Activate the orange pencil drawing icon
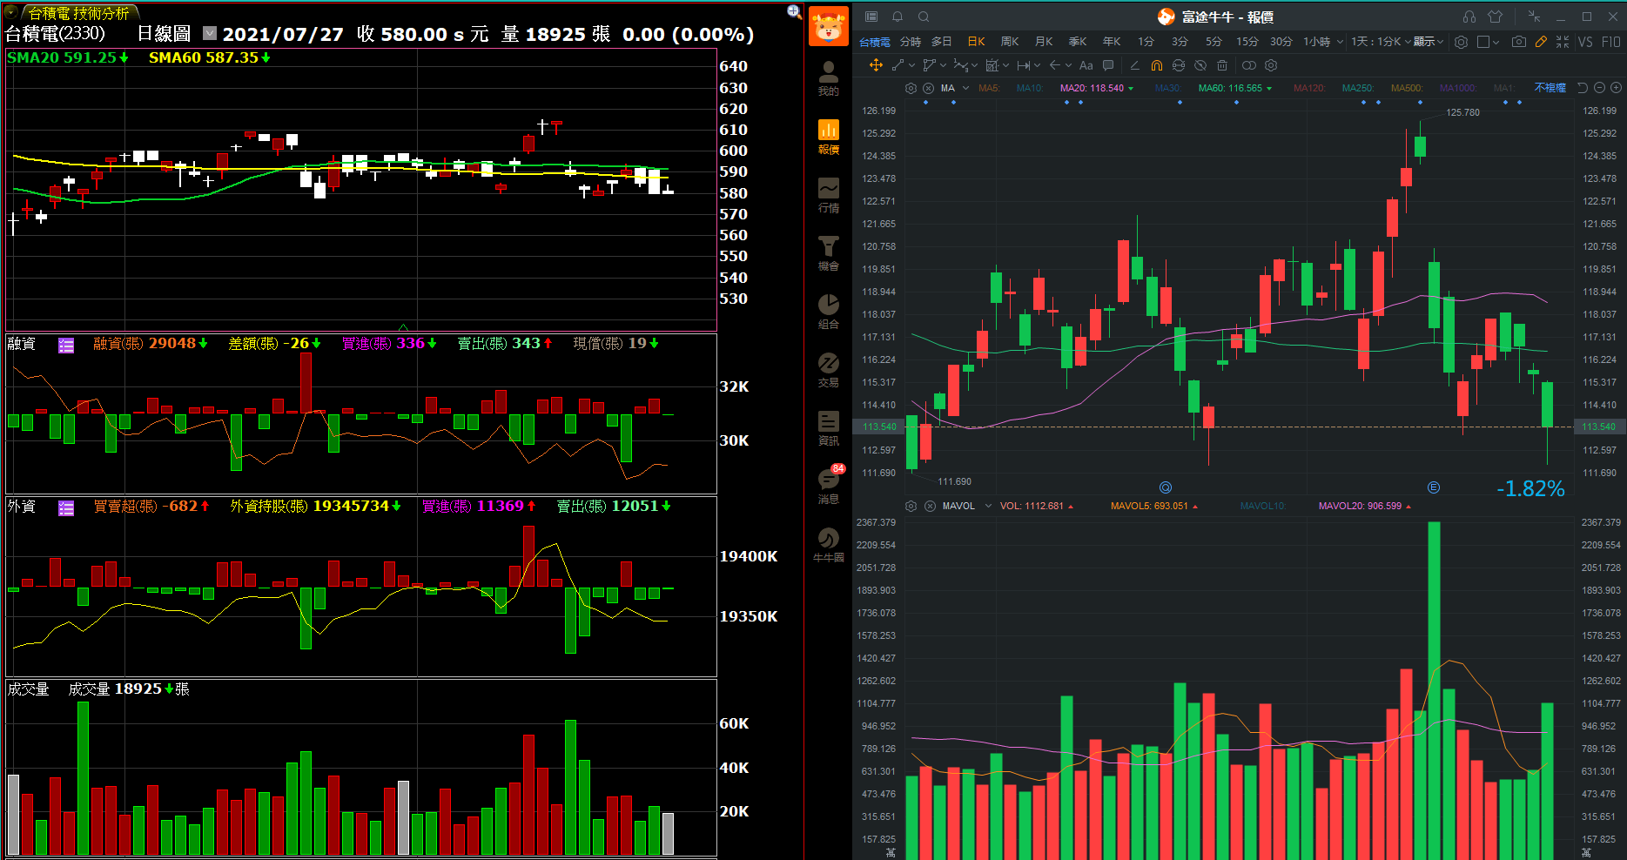Viewport: 1627px width, 860px height. point(1541,42)
